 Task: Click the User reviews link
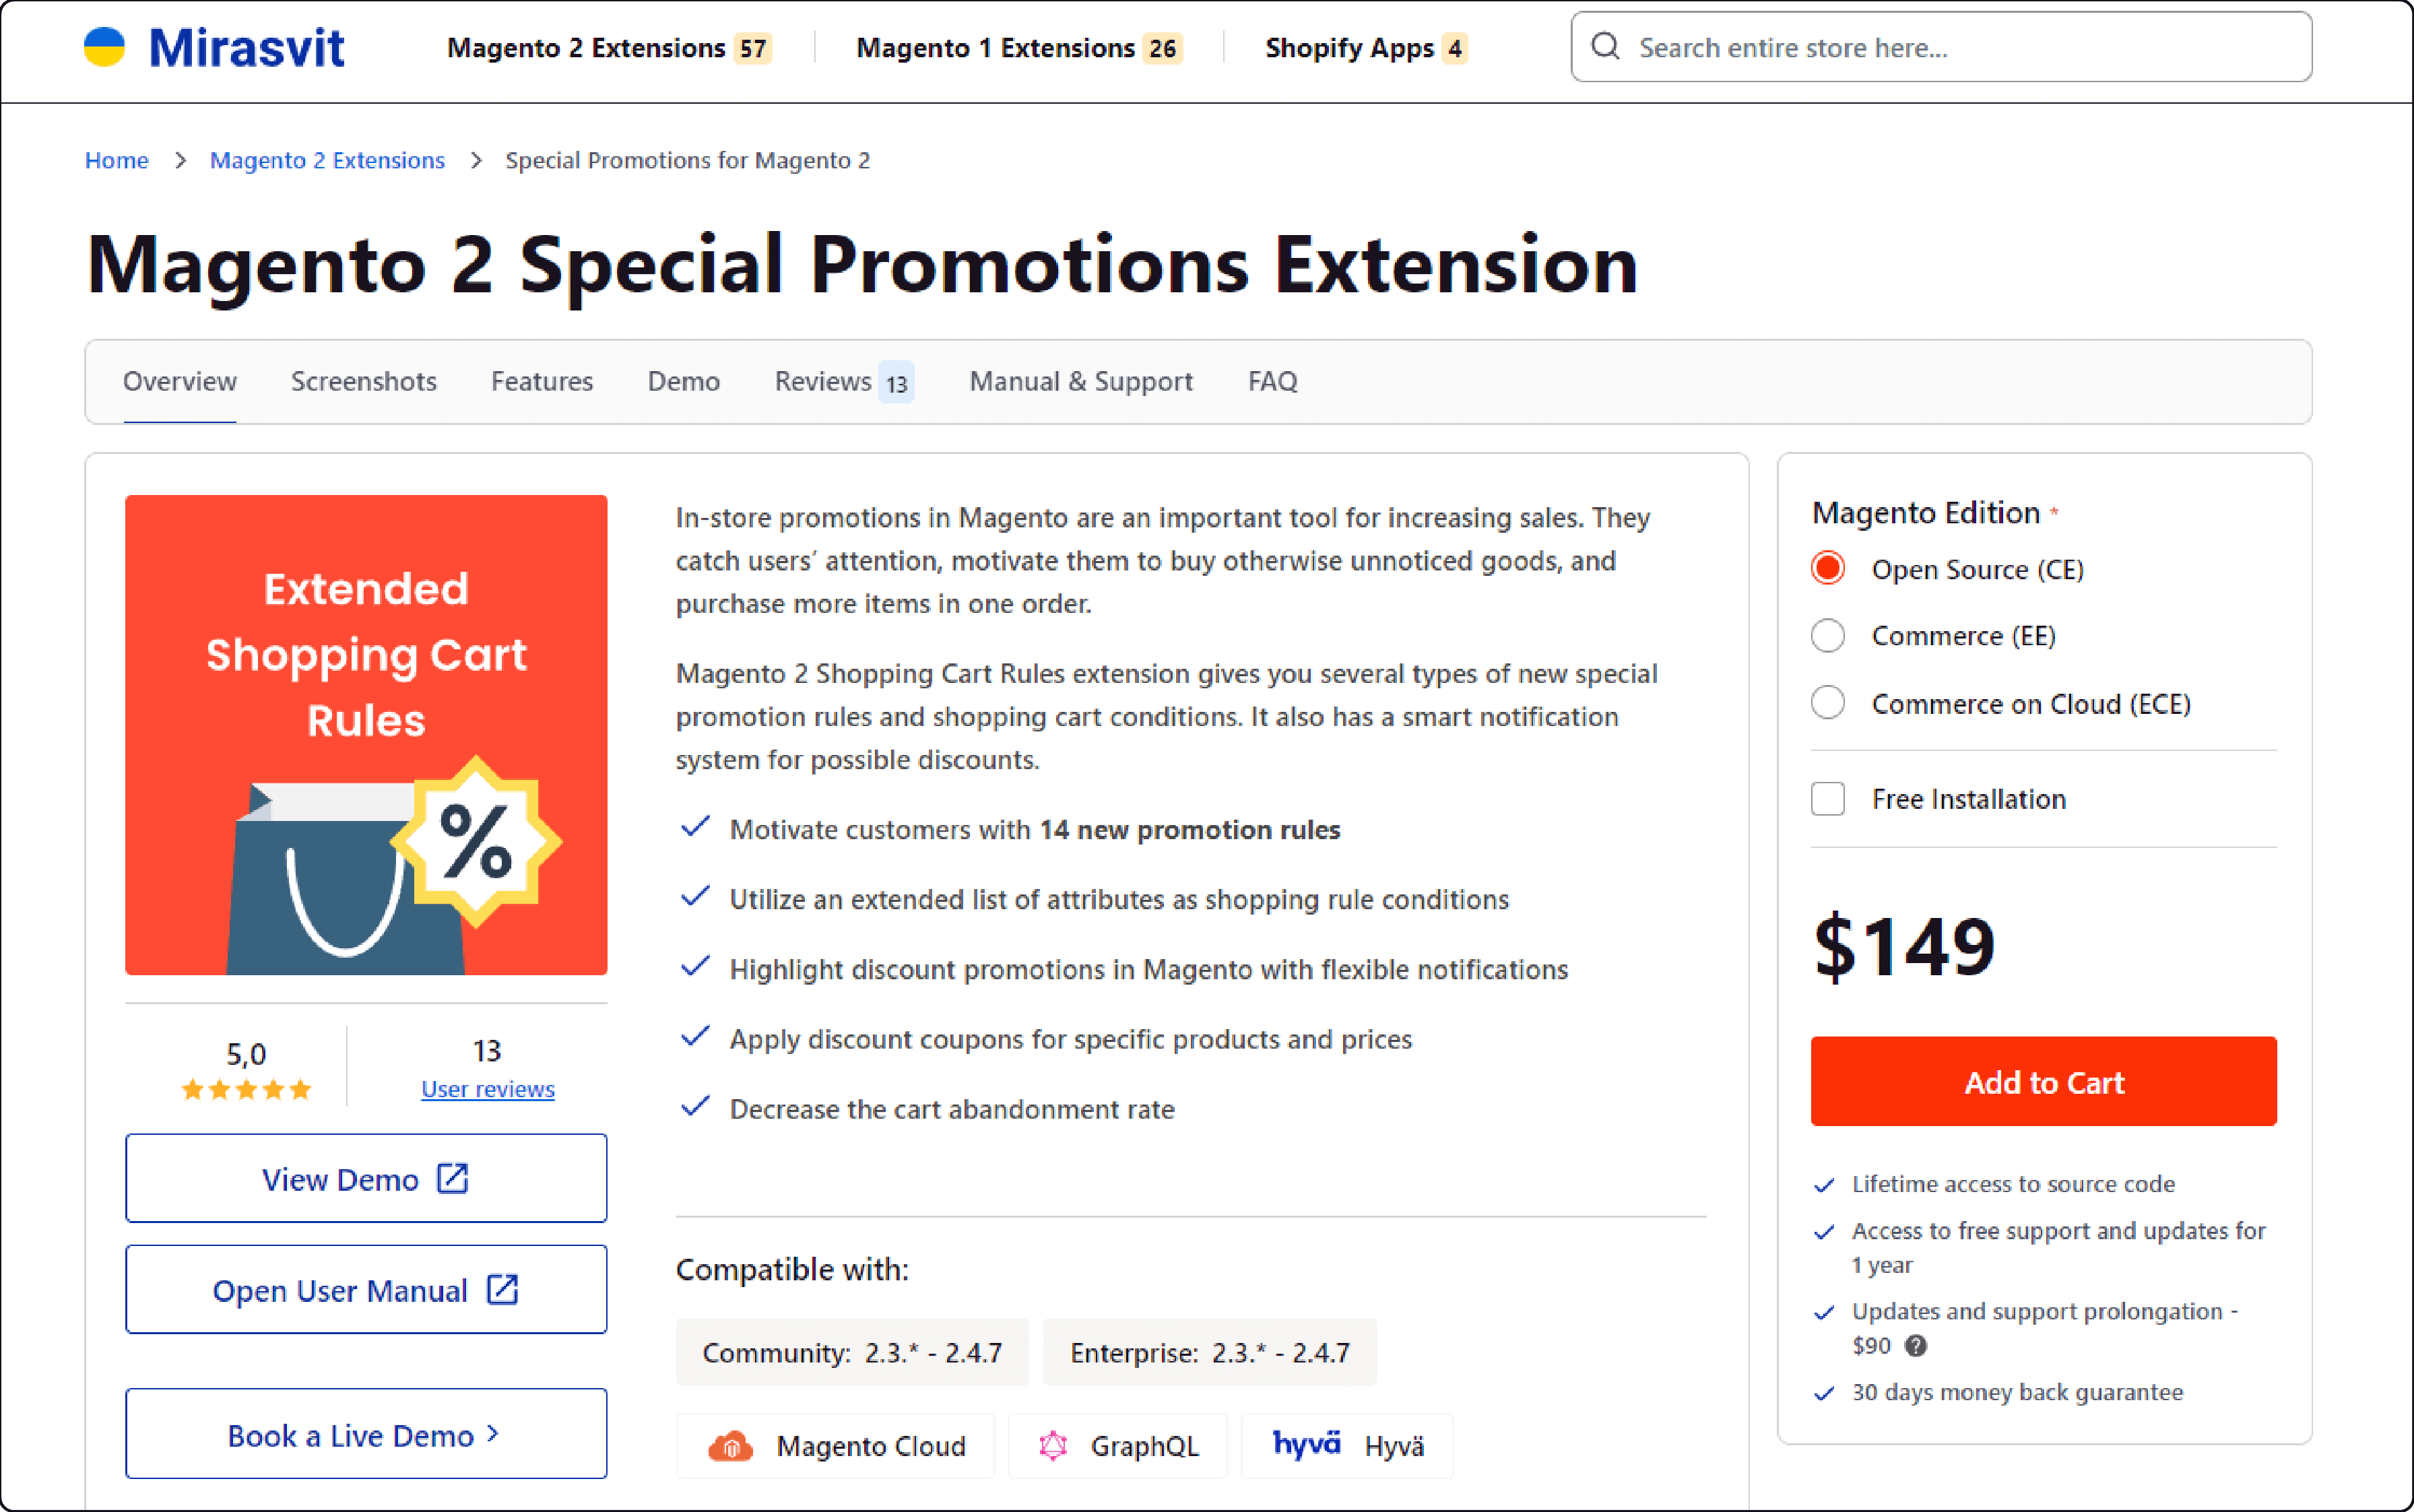pos(486,1089)
